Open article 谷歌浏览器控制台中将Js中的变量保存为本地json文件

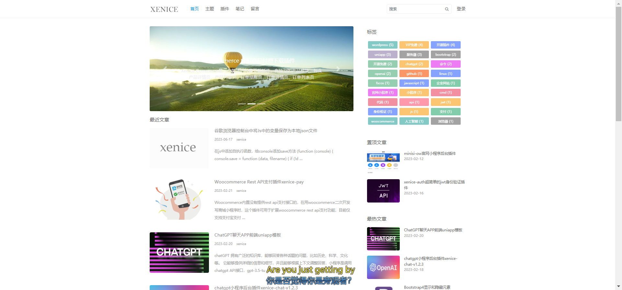266,131
